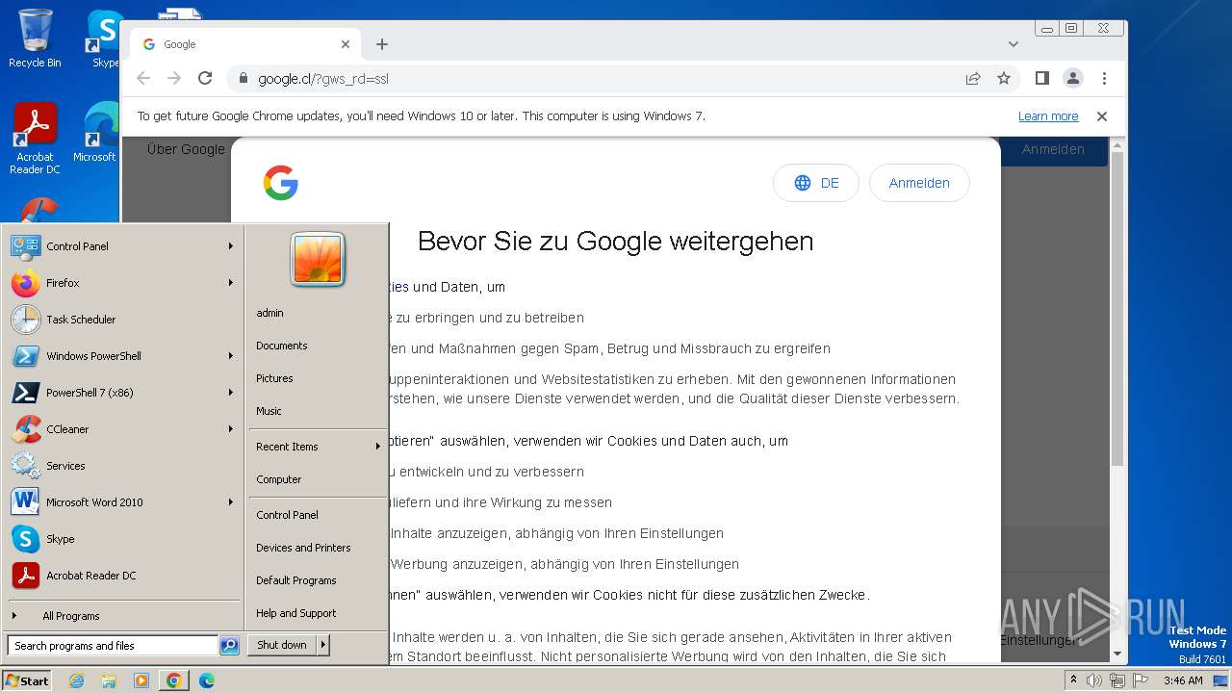Expand Microsoft Word 2010 jump list arrow
The width and height of the screenshot is (1232, 693).
(231, 502)
